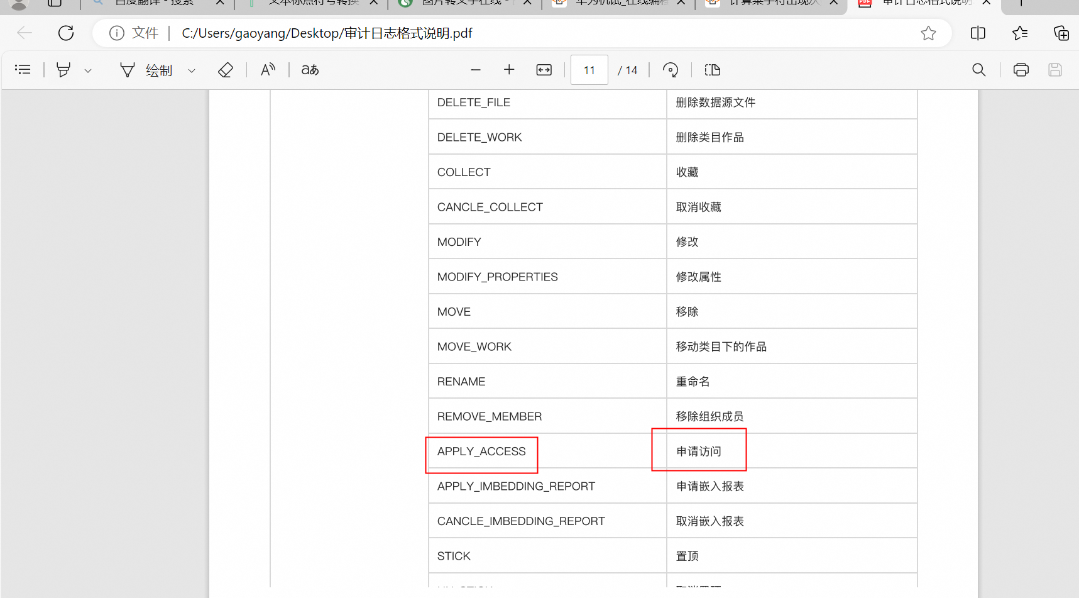The width and height of the screenshot is (1079, 598).
Task: Rotate the PDF page
Action: [x=671, y=70]
